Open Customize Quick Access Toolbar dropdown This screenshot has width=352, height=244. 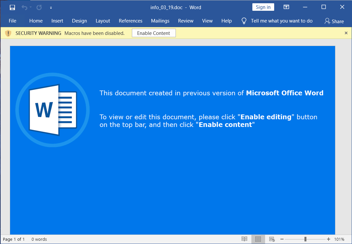51,8
